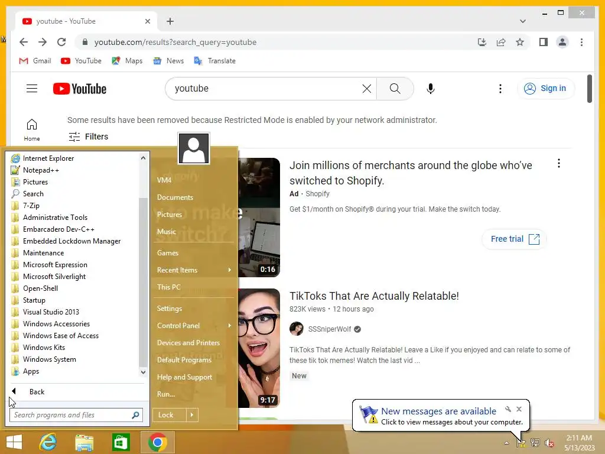Click the program list's down arrow

[143, 372]
